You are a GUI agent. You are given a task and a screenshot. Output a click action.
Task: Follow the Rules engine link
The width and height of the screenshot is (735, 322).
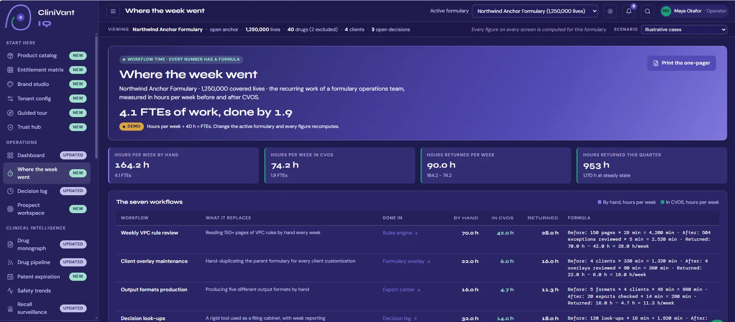coord(400,233)
